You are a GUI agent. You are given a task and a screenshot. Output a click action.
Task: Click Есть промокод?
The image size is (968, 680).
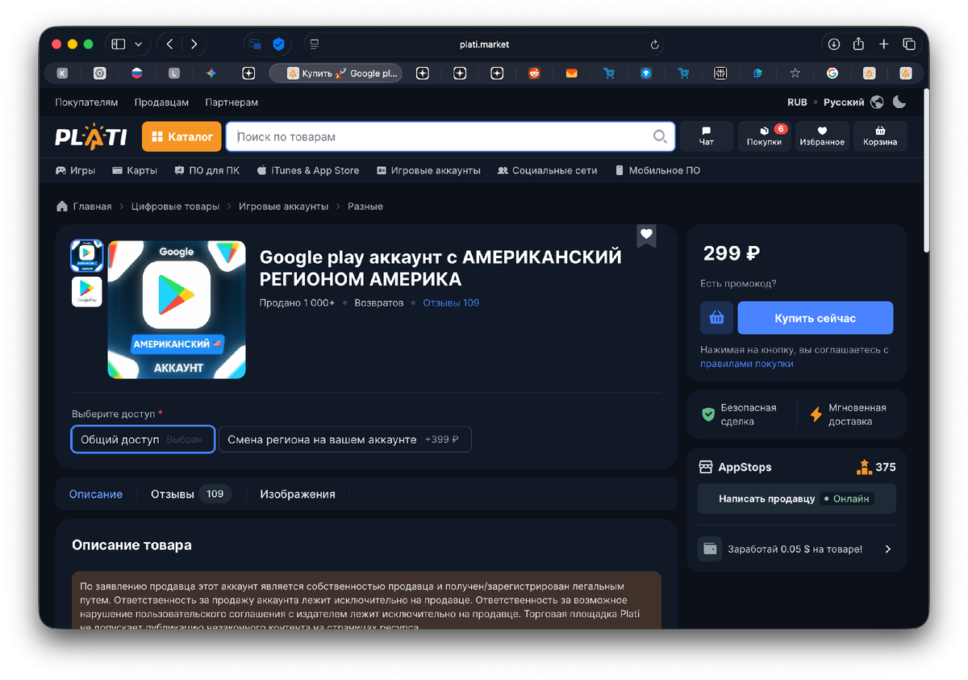(739, 284)
